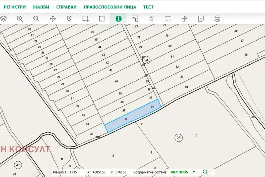Select parcel labeled 25 in left column
The height and width of the screenshot is (177, 265).
pyautogui.click(x=47, y=58)
